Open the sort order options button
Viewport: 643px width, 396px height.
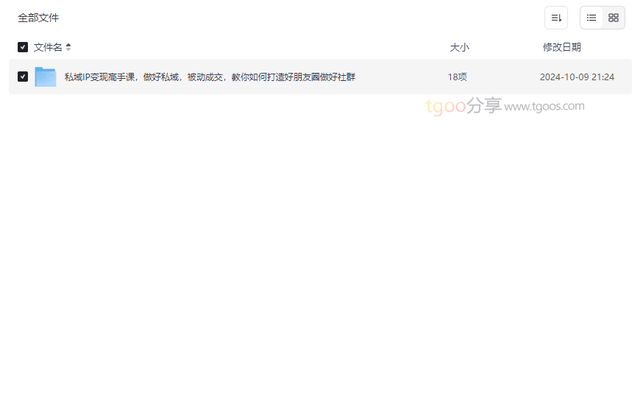point(556,18)
